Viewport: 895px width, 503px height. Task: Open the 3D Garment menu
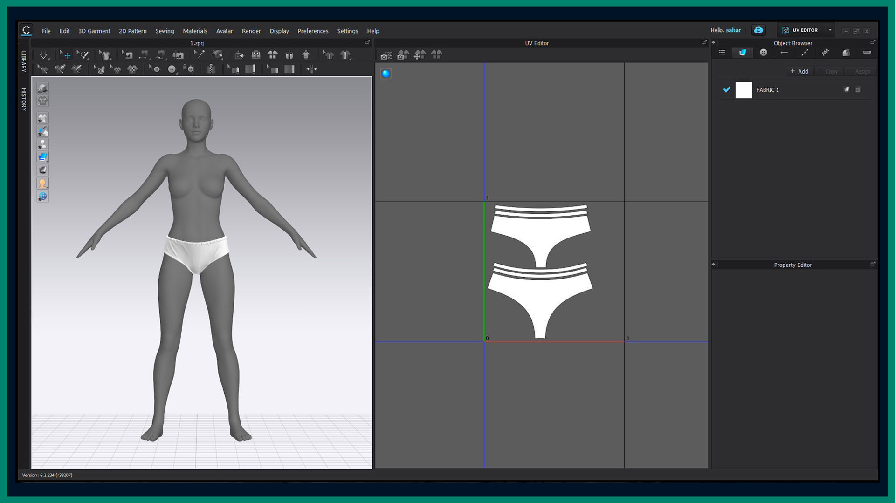tap(94, 31)
